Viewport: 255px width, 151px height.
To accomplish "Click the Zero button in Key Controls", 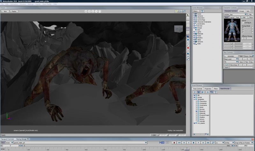I will pyautogui.click(x=241, y=62).
